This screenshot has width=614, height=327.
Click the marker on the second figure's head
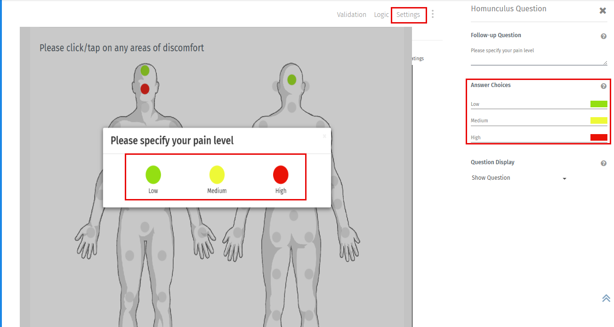click(x=292, y=80)
